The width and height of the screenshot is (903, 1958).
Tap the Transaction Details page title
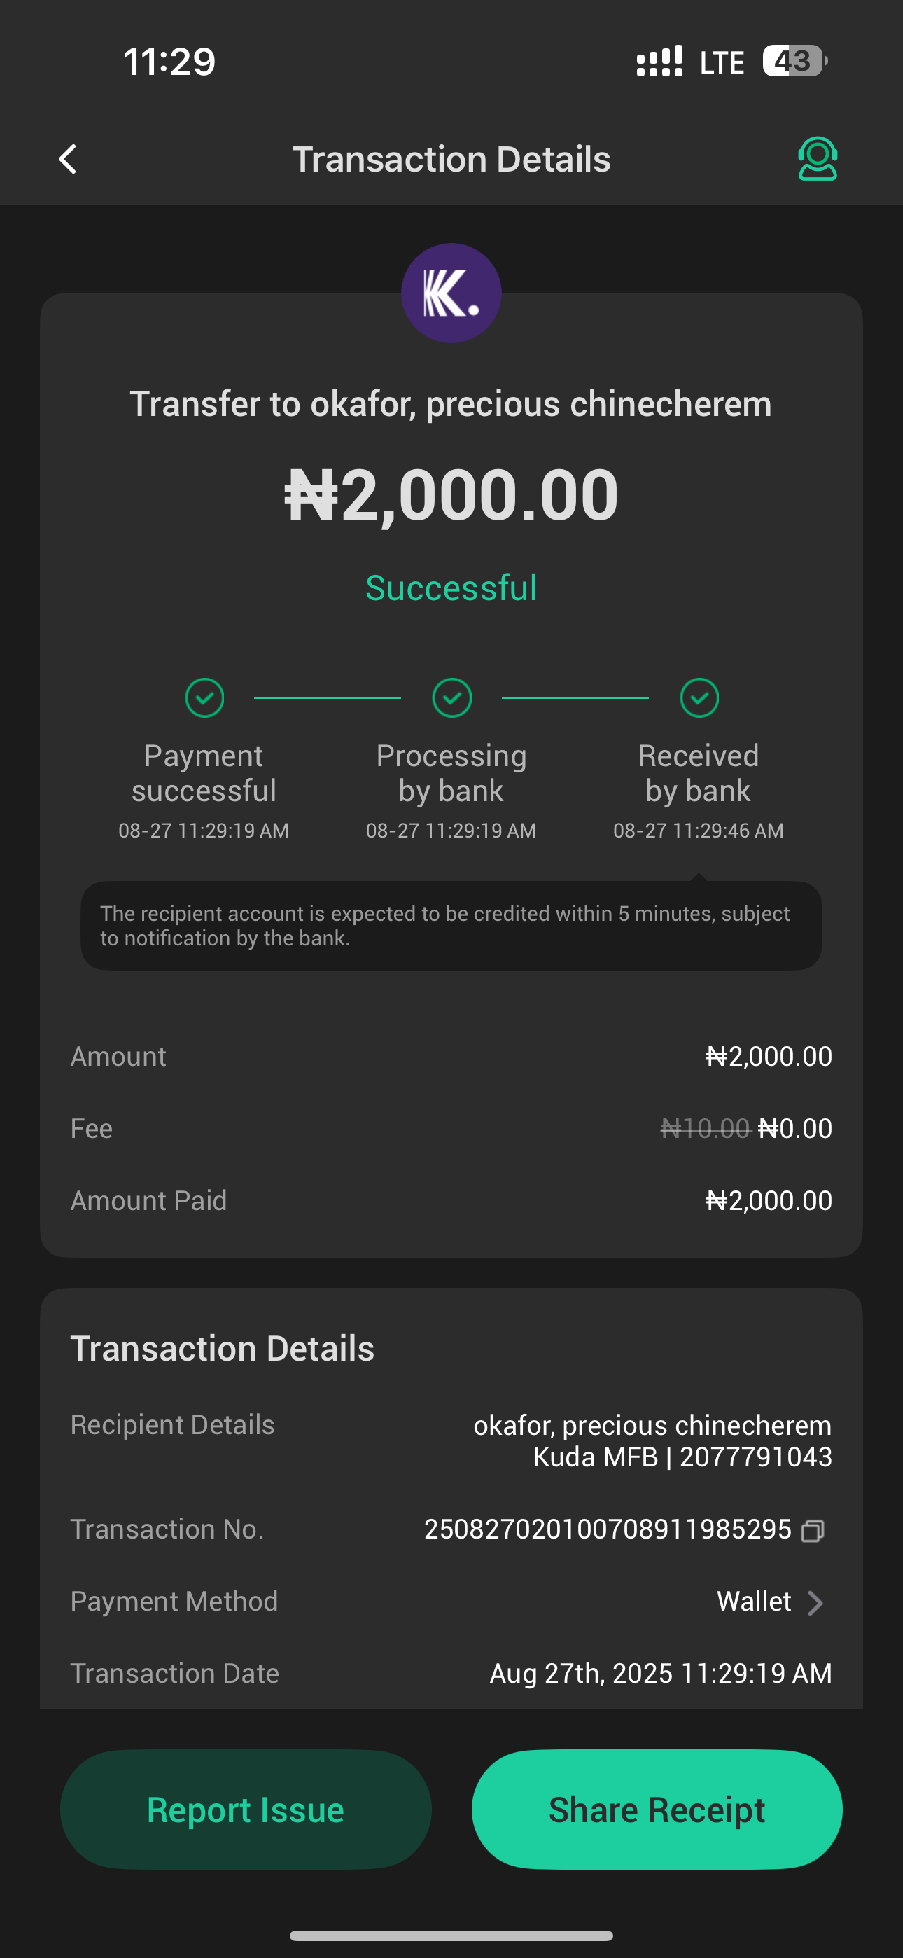(x=451, y=160)
